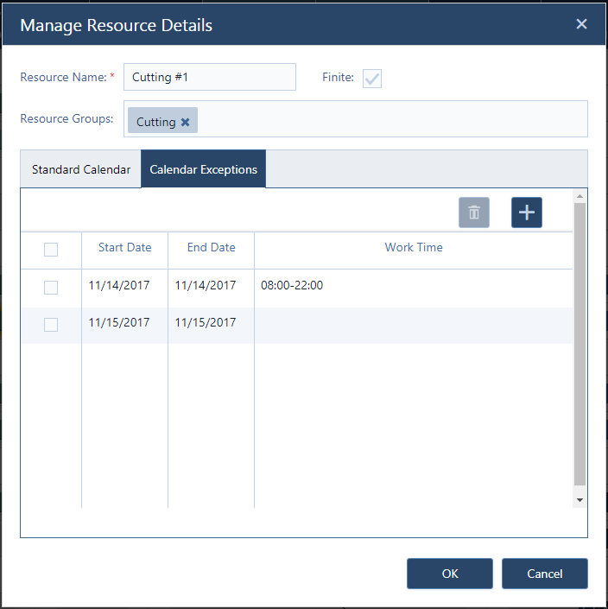Screen dimensions: 608x609
Task: Close the Manage Resource Details dialog
Action: coord(581,24)
